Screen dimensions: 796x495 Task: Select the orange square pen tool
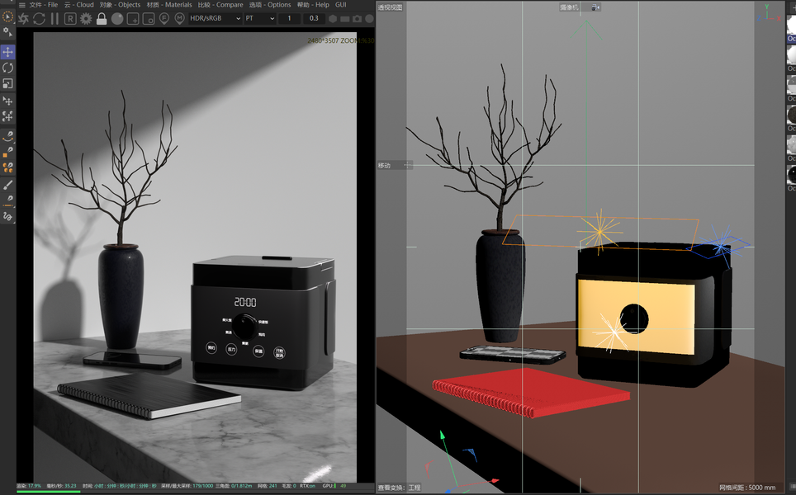[7, 152]
